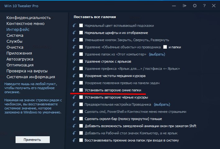Go to Приложения section
Screen dimensions: 220x149
(x=19, y=53)
